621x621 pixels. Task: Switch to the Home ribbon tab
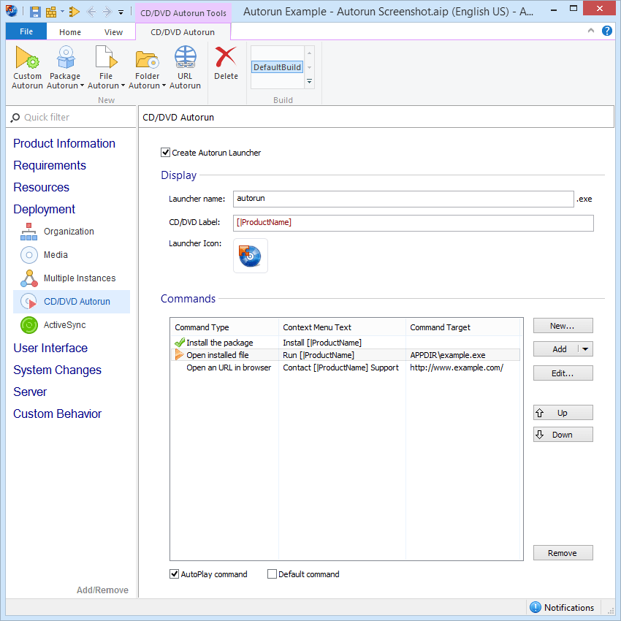click(x=69, y=31)
